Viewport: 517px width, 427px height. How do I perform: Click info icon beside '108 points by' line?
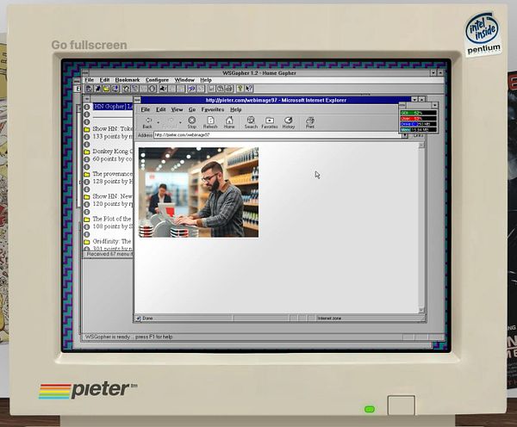click(x=87, y=226)
